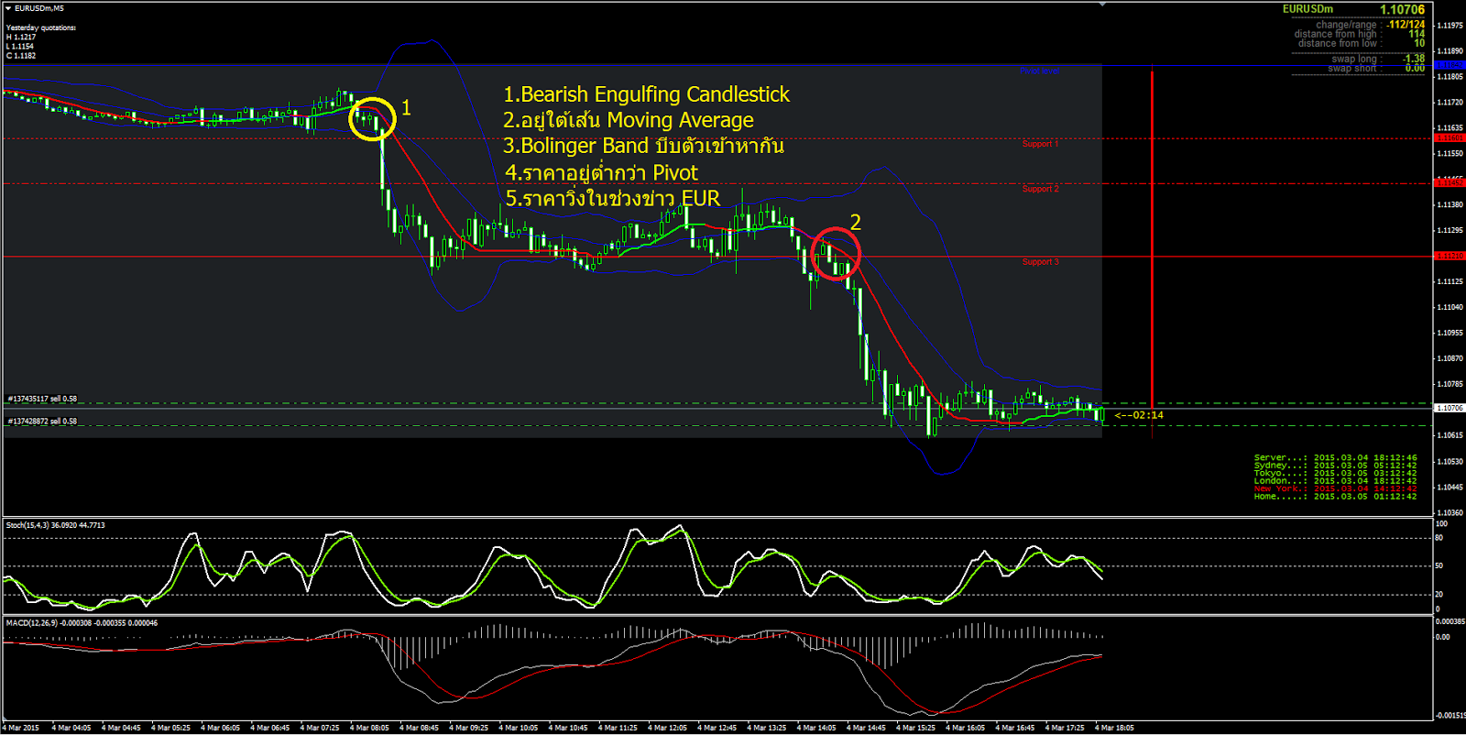This screenshot has width=1466, height=735.
Task: Click the 1.10530 level on the price axis
Action: [1450, 461]
